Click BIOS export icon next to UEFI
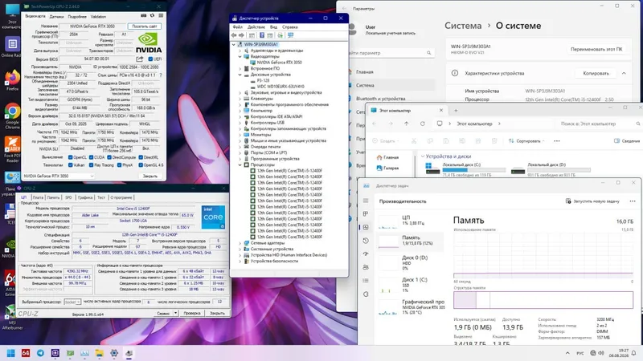 (140, 59)
